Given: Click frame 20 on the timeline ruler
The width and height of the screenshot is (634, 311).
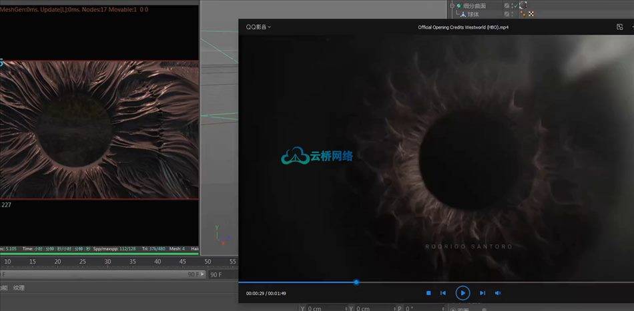Looking at the screenshot, I should point(57,261).
